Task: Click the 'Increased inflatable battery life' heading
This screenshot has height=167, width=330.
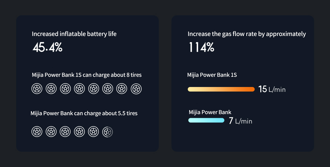Action: pos(74,34)
